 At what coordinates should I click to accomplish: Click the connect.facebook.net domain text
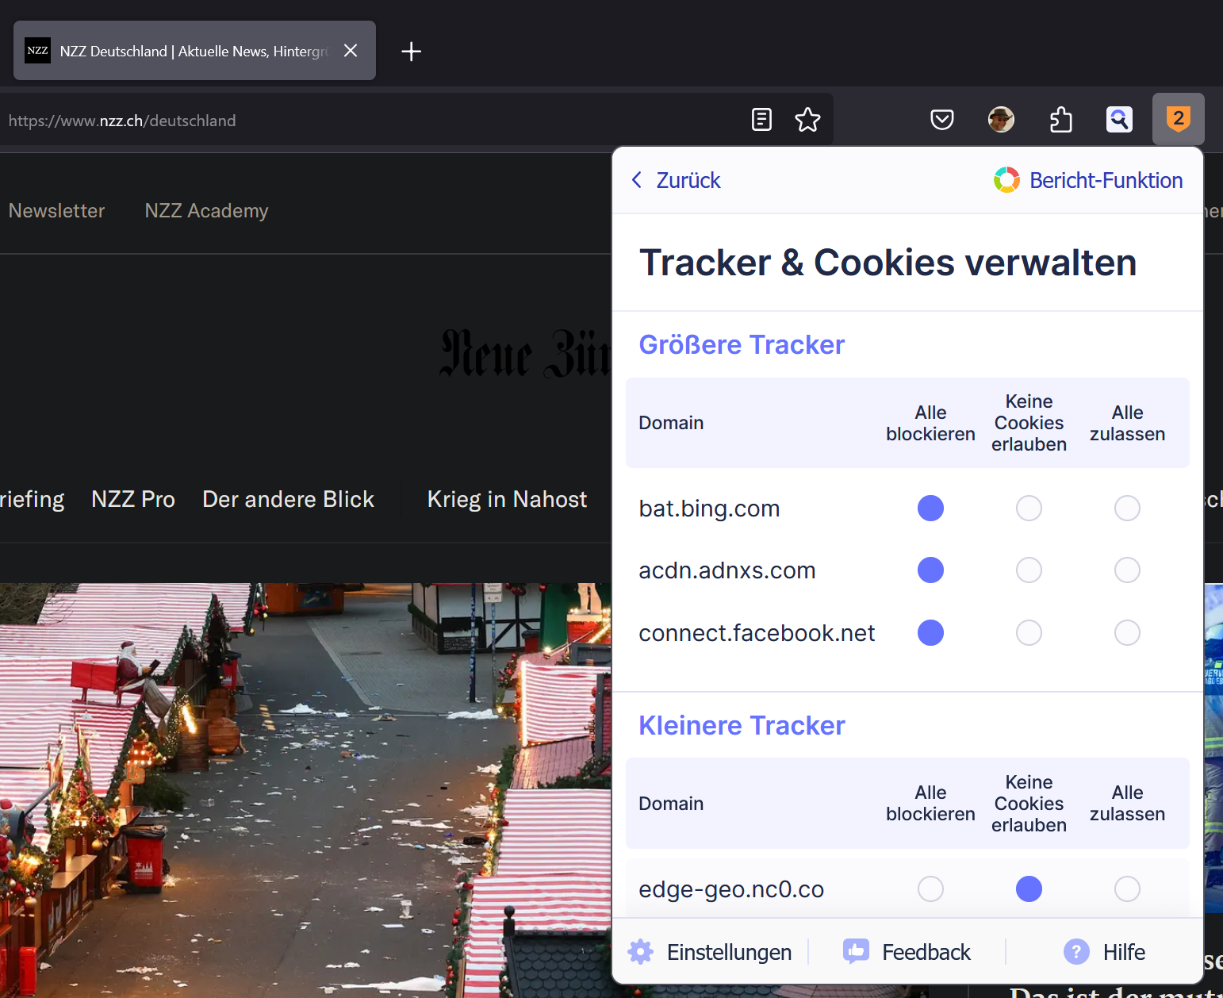pyautogui.click(x=757, y=632)
